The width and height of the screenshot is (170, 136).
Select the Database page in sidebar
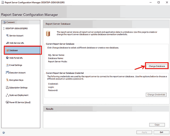(13, 50)
